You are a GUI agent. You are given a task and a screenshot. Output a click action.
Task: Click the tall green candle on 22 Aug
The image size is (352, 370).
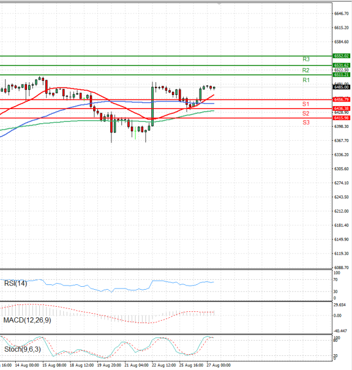pos(153,106)
